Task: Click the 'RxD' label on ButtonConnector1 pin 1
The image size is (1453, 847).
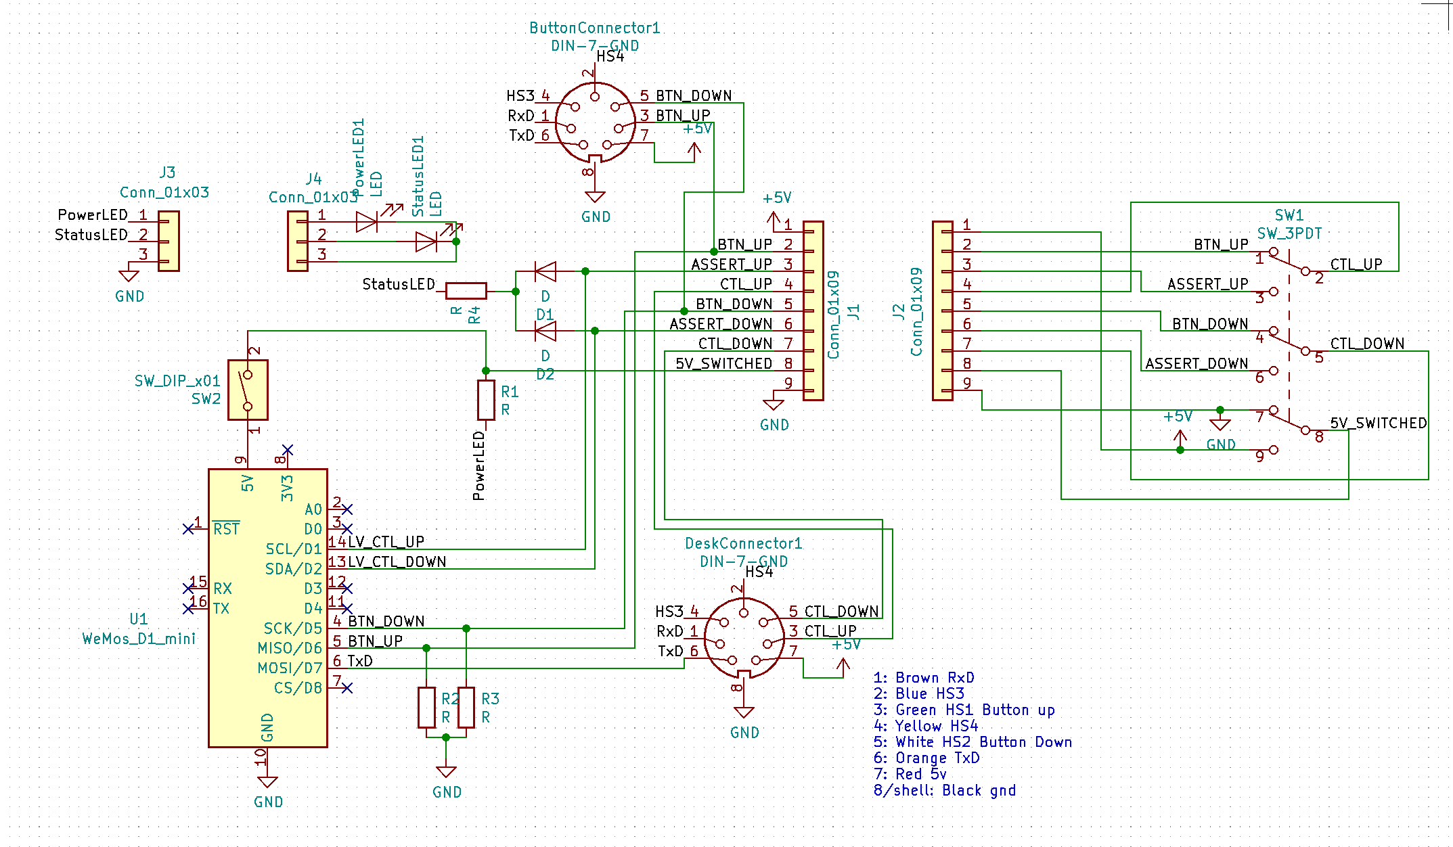Action: (x=521, y=116)
